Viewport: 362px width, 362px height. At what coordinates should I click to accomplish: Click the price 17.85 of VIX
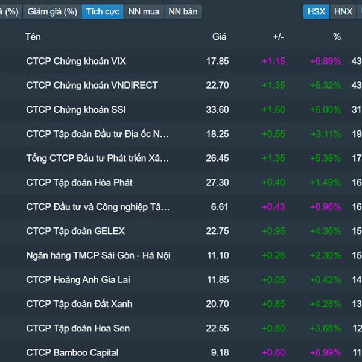(217, 61)
